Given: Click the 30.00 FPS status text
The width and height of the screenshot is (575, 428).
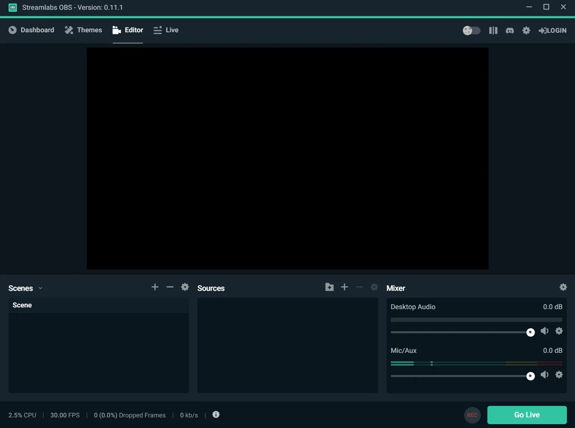Looking at the screenshot, I should coord(65,415).
